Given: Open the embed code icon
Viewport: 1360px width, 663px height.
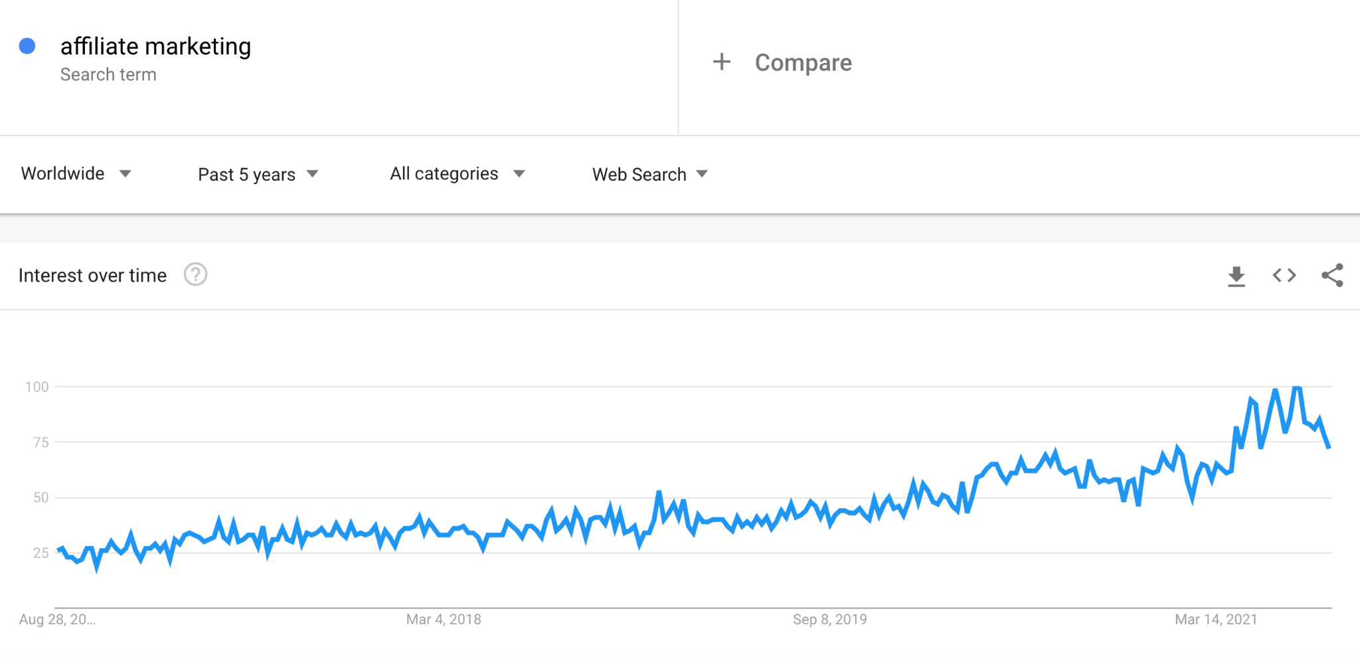Looking at the screenshot, I should pos(1284,275).
